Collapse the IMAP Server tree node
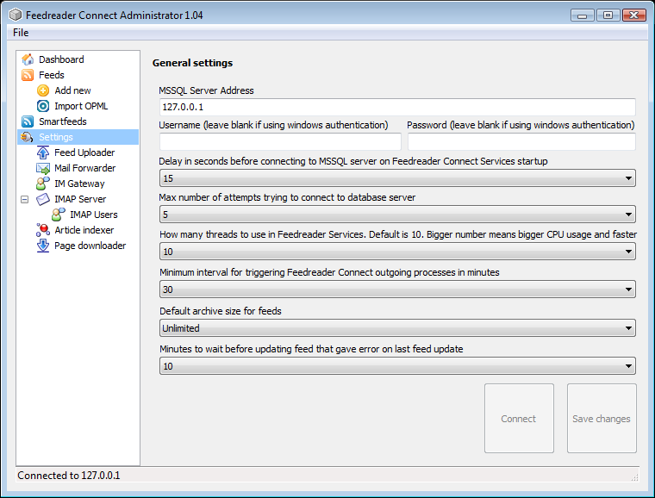 click(25, 199)
